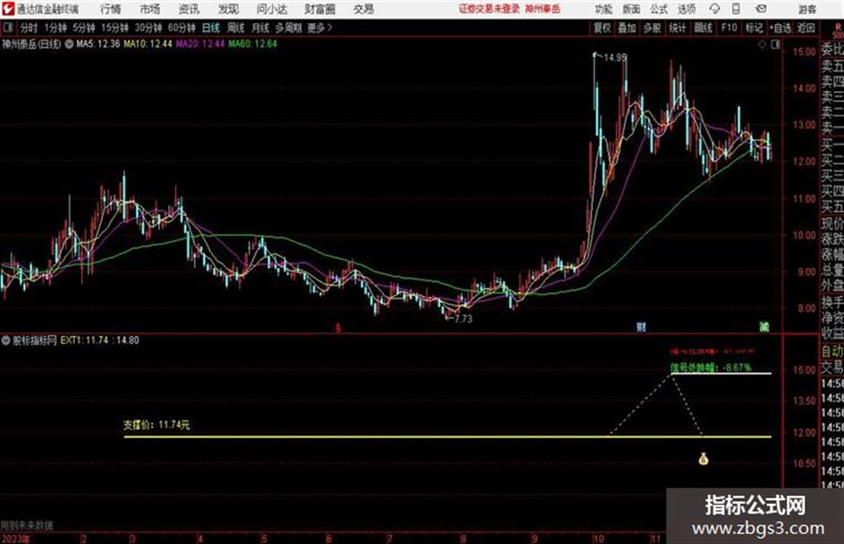
Task: Click the 7.73 low price label
Action: point(463,319)
